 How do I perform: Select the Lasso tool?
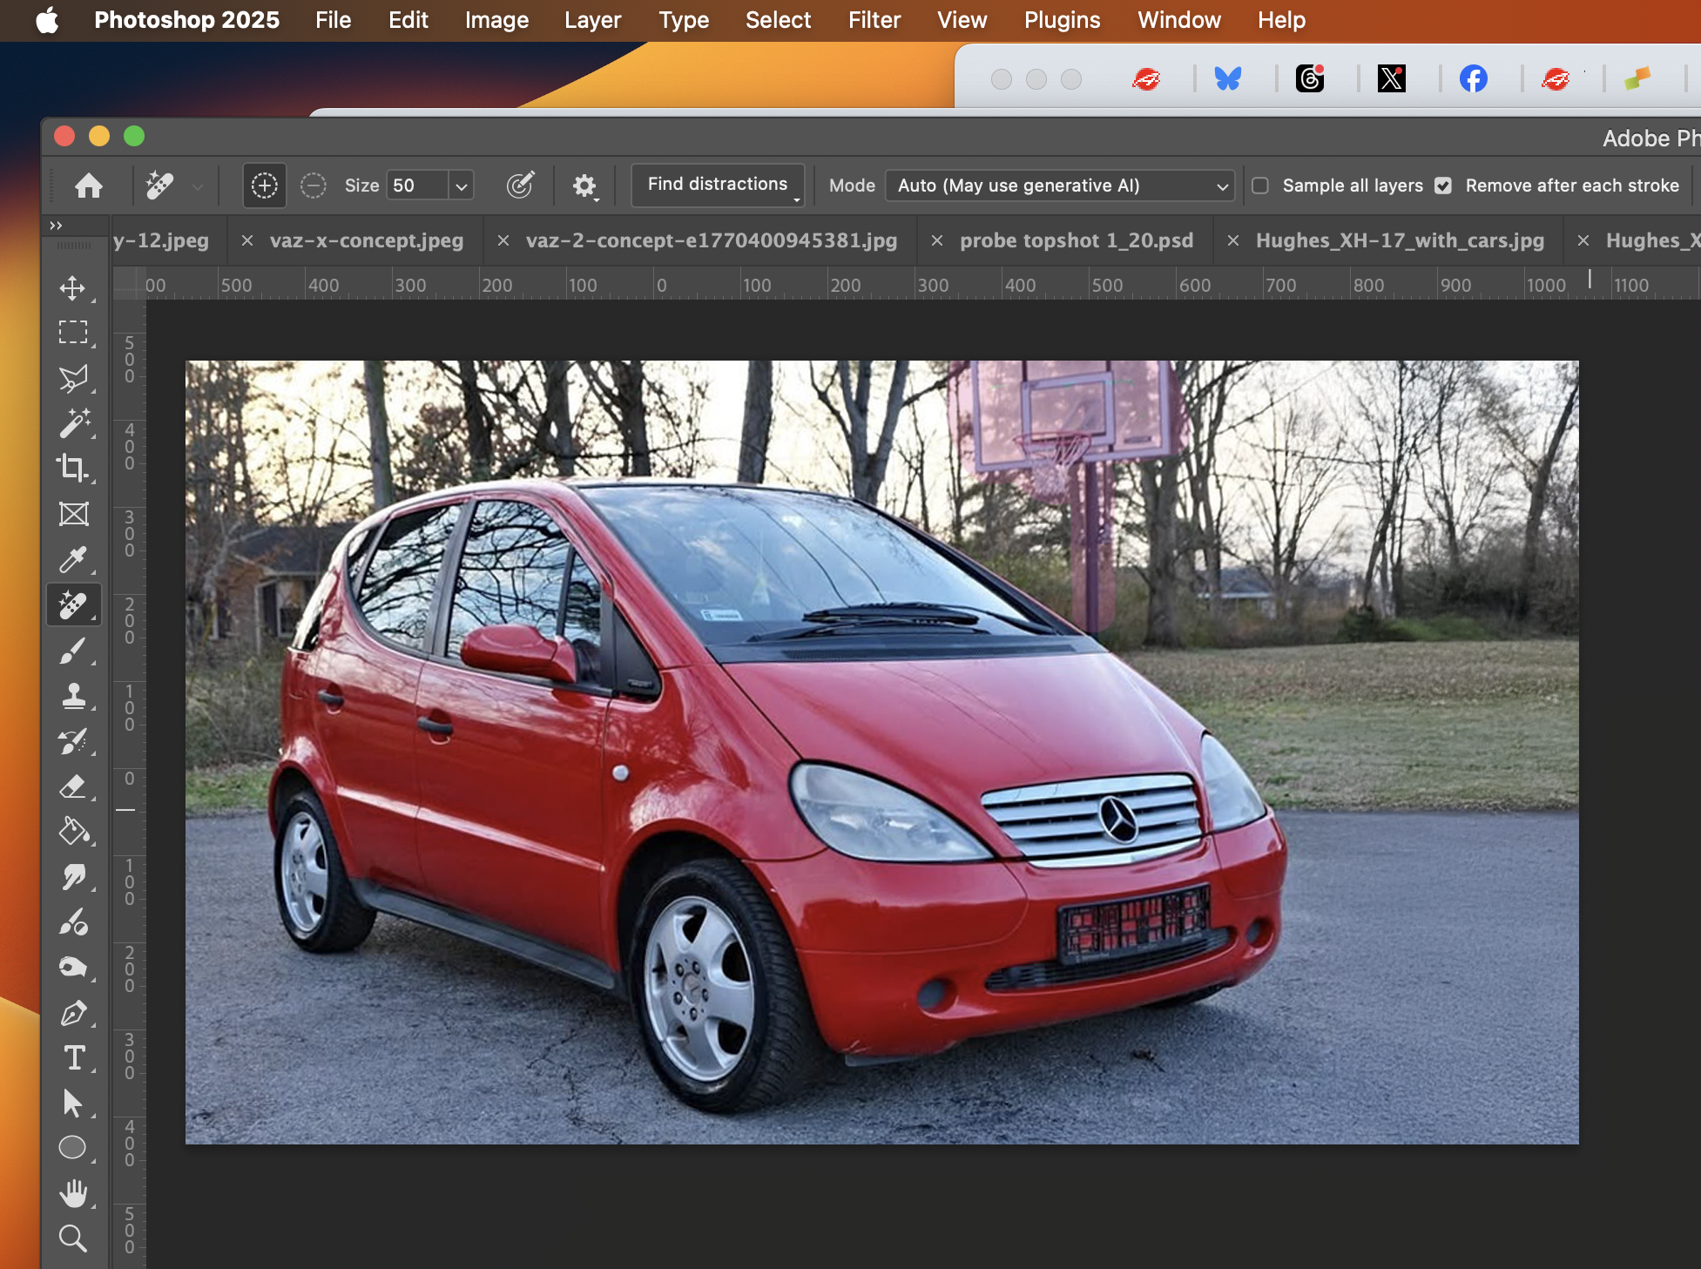[74, 377]
